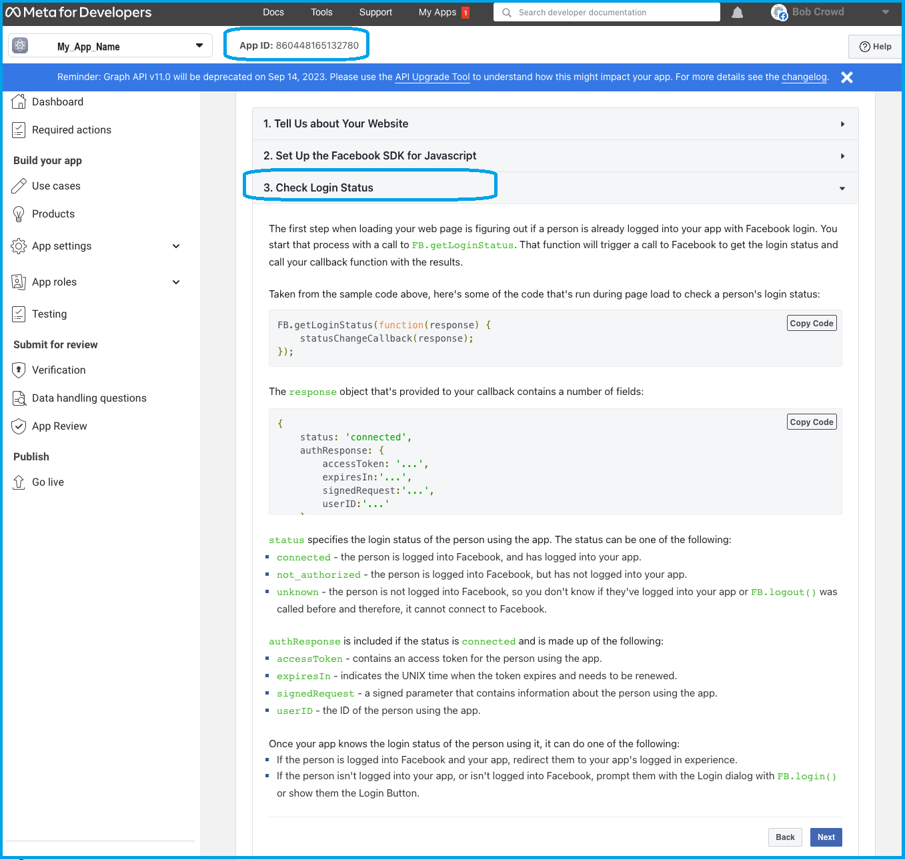The height and width of the screenshot is (860, 905).
Task: Click the Meta for Developers logo
Action: 79,12
